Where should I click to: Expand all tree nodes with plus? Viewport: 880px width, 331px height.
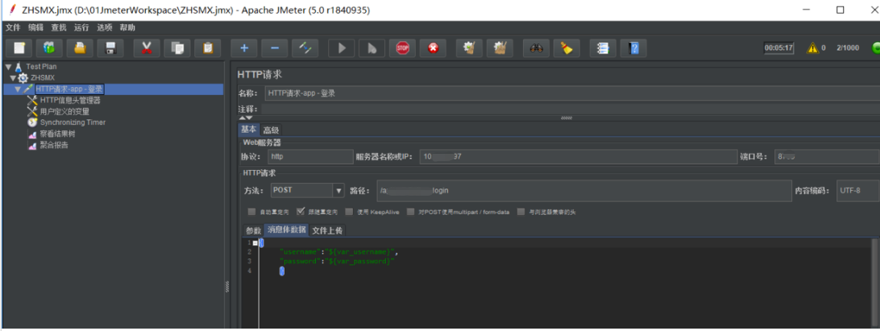pyautogui.click(x=244, y=48)
